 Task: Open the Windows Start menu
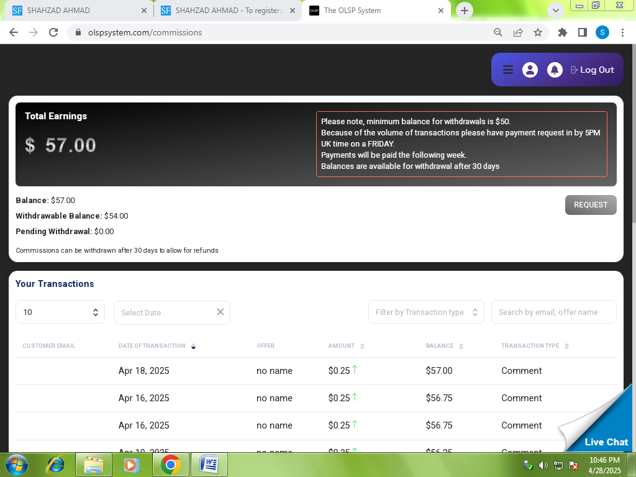tap(17, 465)
